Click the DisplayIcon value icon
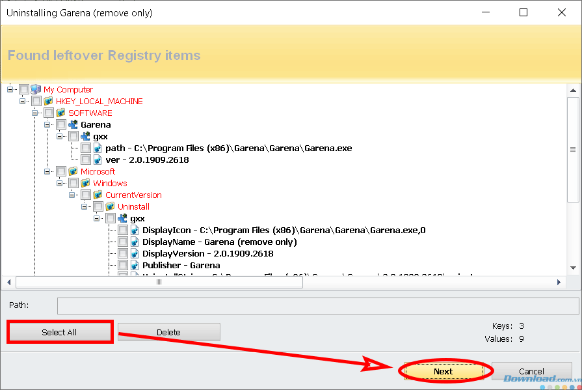This screenshot has width=582, height=390. pyautogui.click(x=135, y=230)
